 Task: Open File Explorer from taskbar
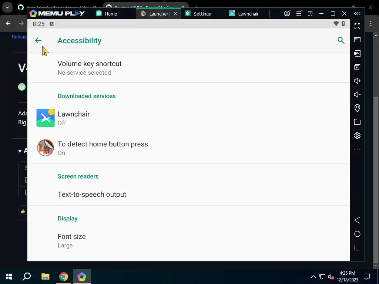click(45, 277)
